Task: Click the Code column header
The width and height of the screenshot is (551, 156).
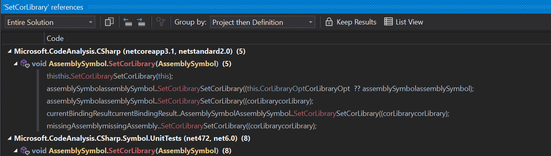Action: coord(55,38)
